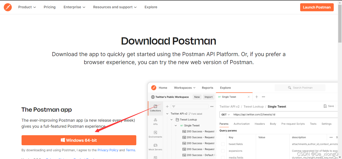Click the description column header
The image size is (342, 159).
(299, 137)
